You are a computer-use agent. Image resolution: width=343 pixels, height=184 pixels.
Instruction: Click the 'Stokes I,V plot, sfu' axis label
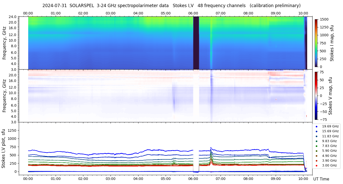click(x=4, y=148)
